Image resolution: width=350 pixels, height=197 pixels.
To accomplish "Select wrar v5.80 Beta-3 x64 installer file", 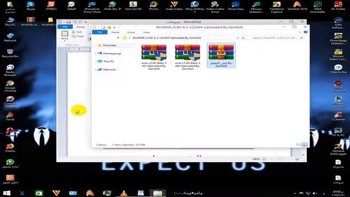I will point(188,57).
